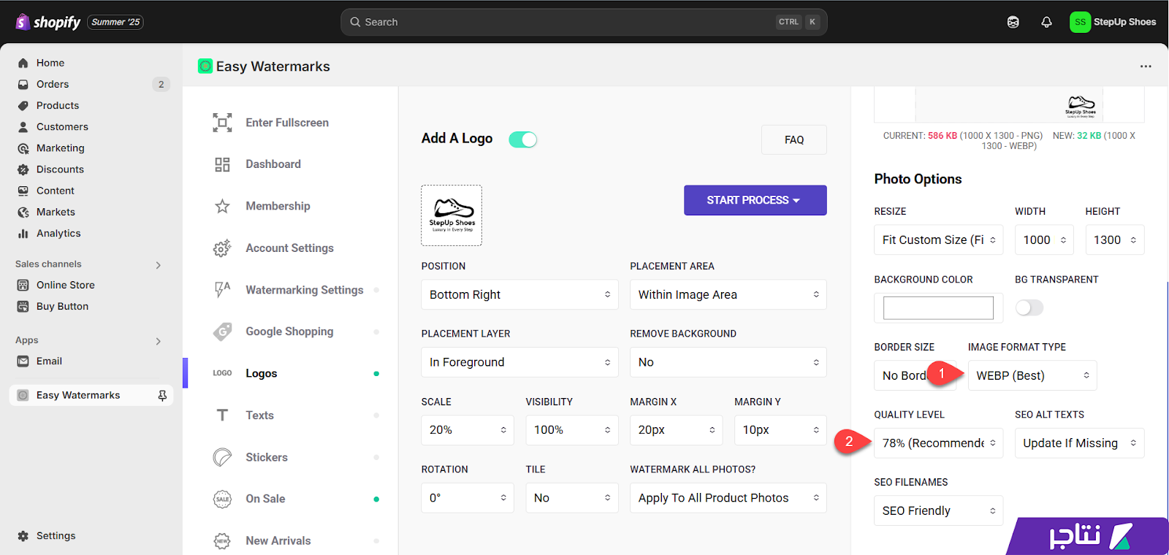
Task: Open the Dashboard grid icon
Action: [x=222, y=164]
